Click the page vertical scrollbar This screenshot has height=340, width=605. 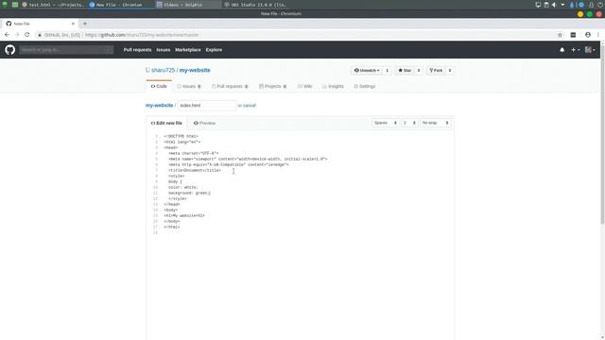(x=602, y=135)
